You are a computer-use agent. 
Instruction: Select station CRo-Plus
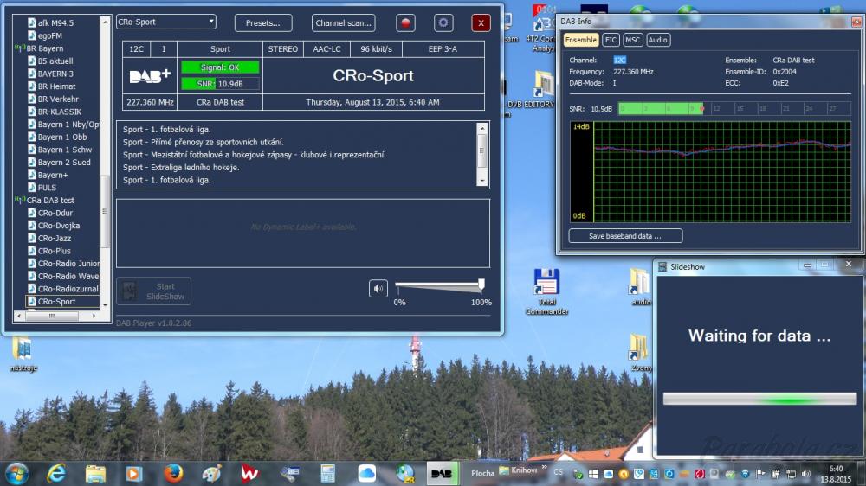(x=54, y=251)
